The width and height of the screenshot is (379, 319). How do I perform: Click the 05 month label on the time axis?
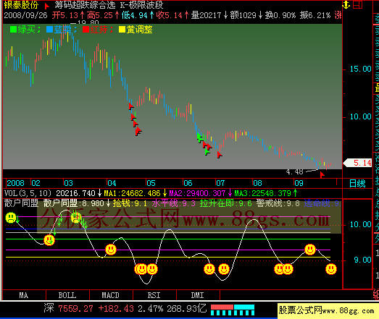coord(151,183)
